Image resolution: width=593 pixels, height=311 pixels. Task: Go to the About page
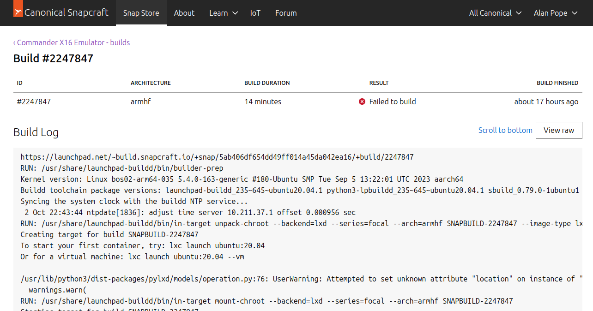184,13
